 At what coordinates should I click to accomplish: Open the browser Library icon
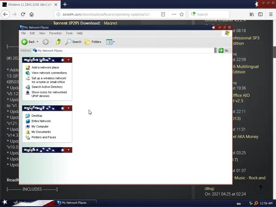(x=252, y=14)
